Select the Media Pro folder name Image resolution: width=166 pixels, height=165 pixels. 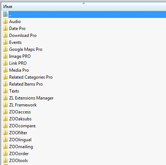[x=19, y=70]
